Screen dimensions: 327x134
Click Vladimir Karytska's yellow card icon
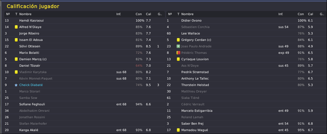(x=16, y=72)
